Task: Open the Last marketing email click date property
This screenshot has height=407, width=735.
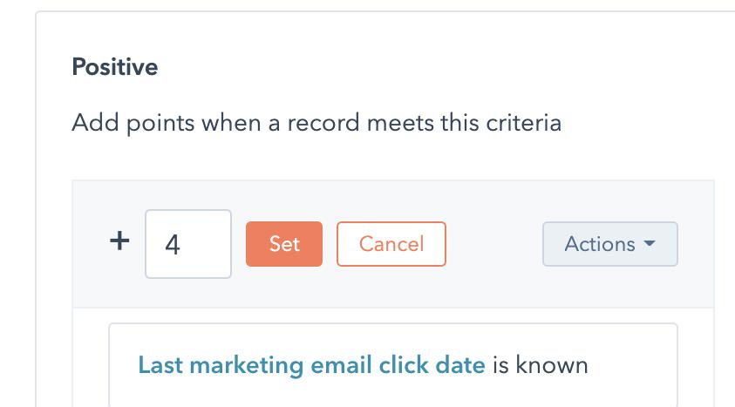Action: [x=311, y=364]
